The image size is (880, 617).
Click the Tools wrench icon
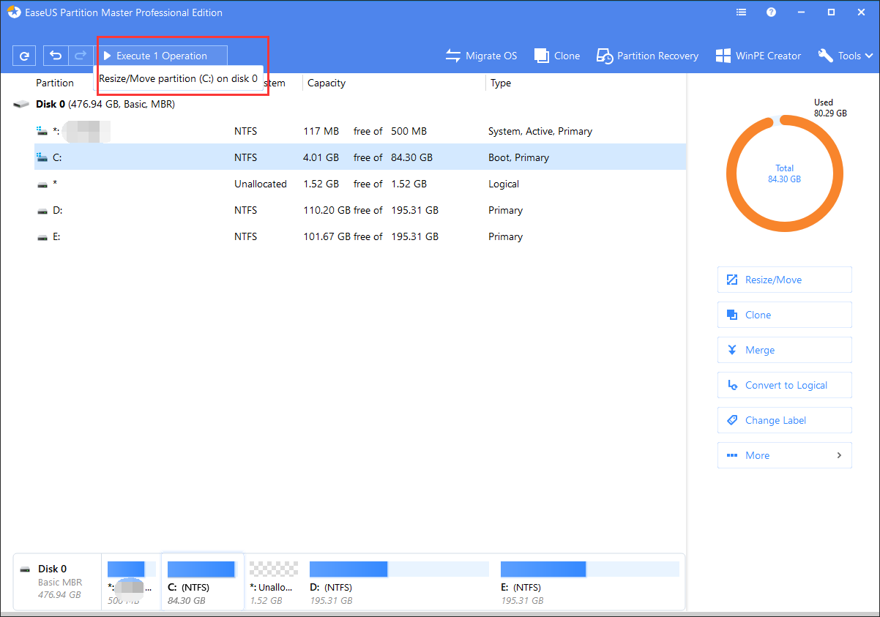click(825, 56)
